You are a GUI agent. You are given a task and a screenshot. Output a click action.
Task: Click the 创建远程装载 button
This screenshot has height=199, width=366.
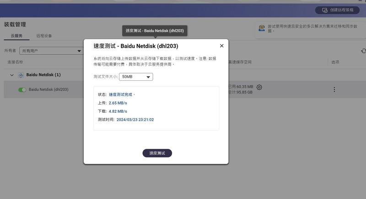coord(337,10)
